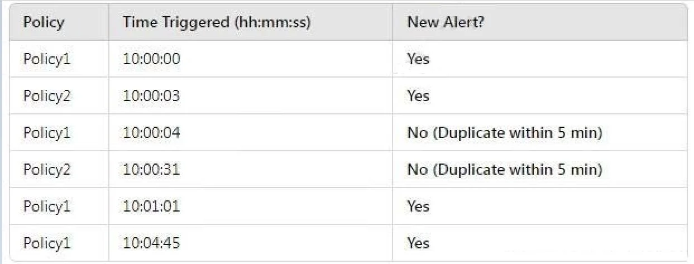
Task: Click the Policy column header
Action: tap(44, 23)
